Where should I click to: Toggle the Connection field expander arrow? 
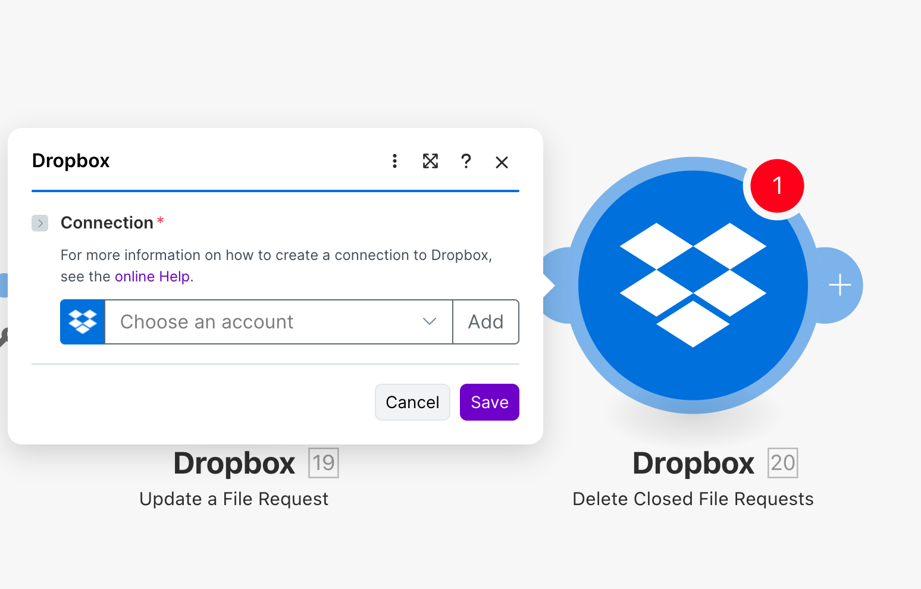pyautogui.click(x=40, y=223)
